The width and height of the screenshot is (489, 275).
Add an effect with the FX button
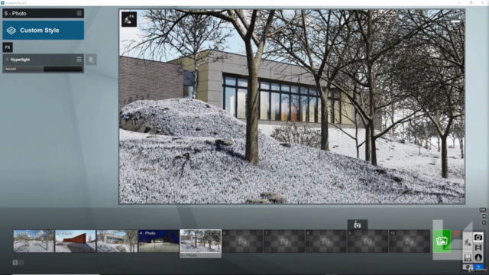[8, 47]
